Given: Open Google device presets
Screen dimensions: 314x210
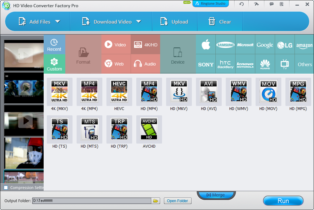Looking at the screenshot, I should point(265,45).
